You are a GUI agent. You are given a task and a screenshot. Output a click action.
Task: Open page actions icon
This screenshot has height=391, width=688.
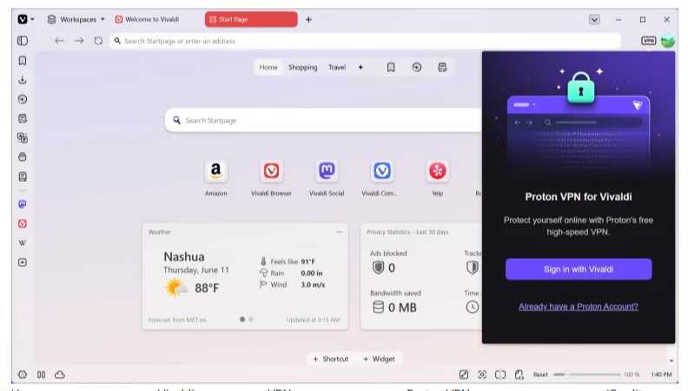click(519, 374)
